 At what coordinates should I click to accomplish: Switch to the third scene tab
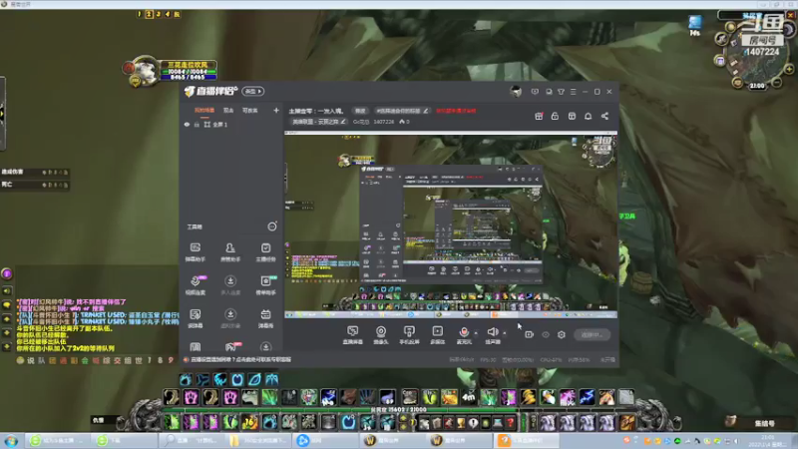point(250,110)
